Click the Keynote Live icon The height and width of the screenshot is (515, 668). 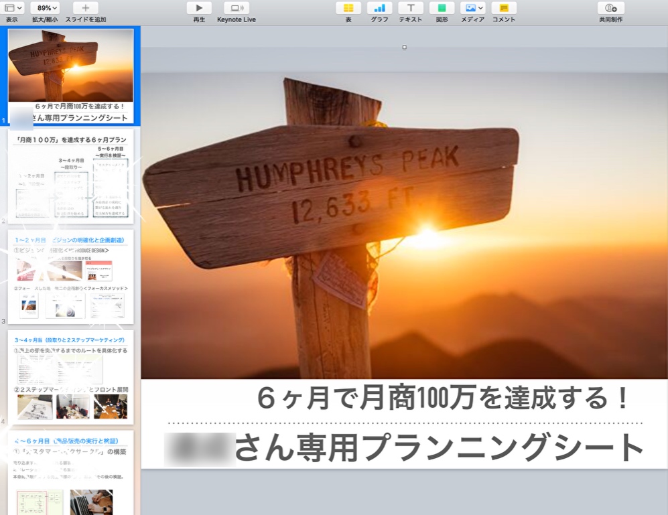pyautogui.click(x=236, y=8)
